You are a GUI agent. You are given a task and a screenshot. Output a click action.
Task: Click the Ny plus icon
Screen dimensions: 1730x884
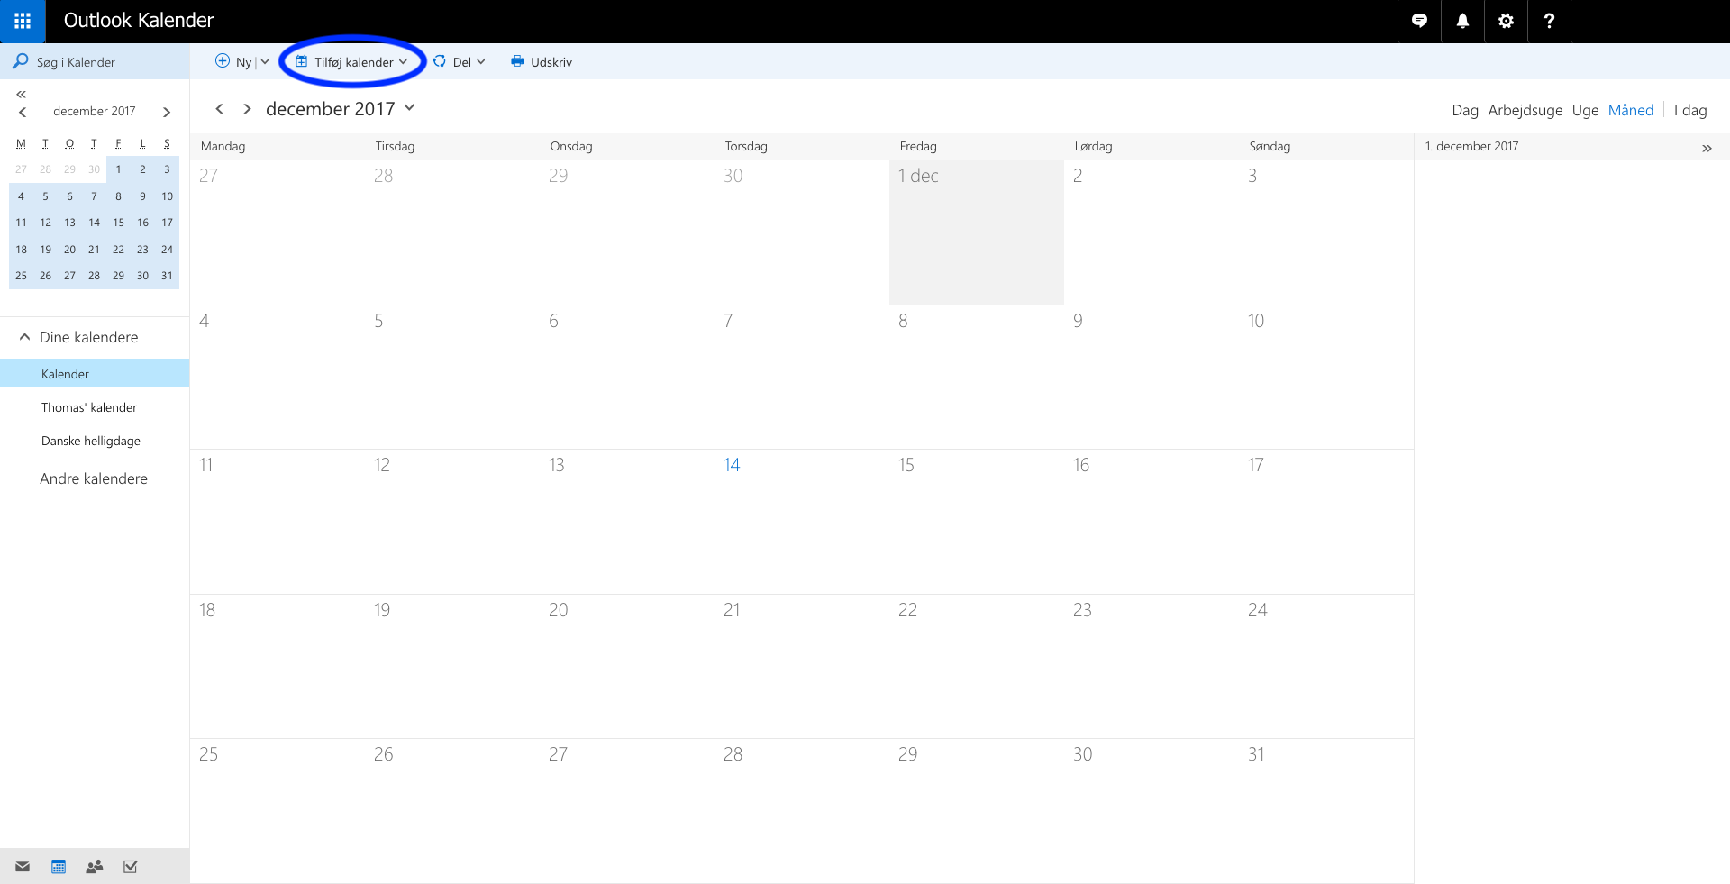click(223, 61)
